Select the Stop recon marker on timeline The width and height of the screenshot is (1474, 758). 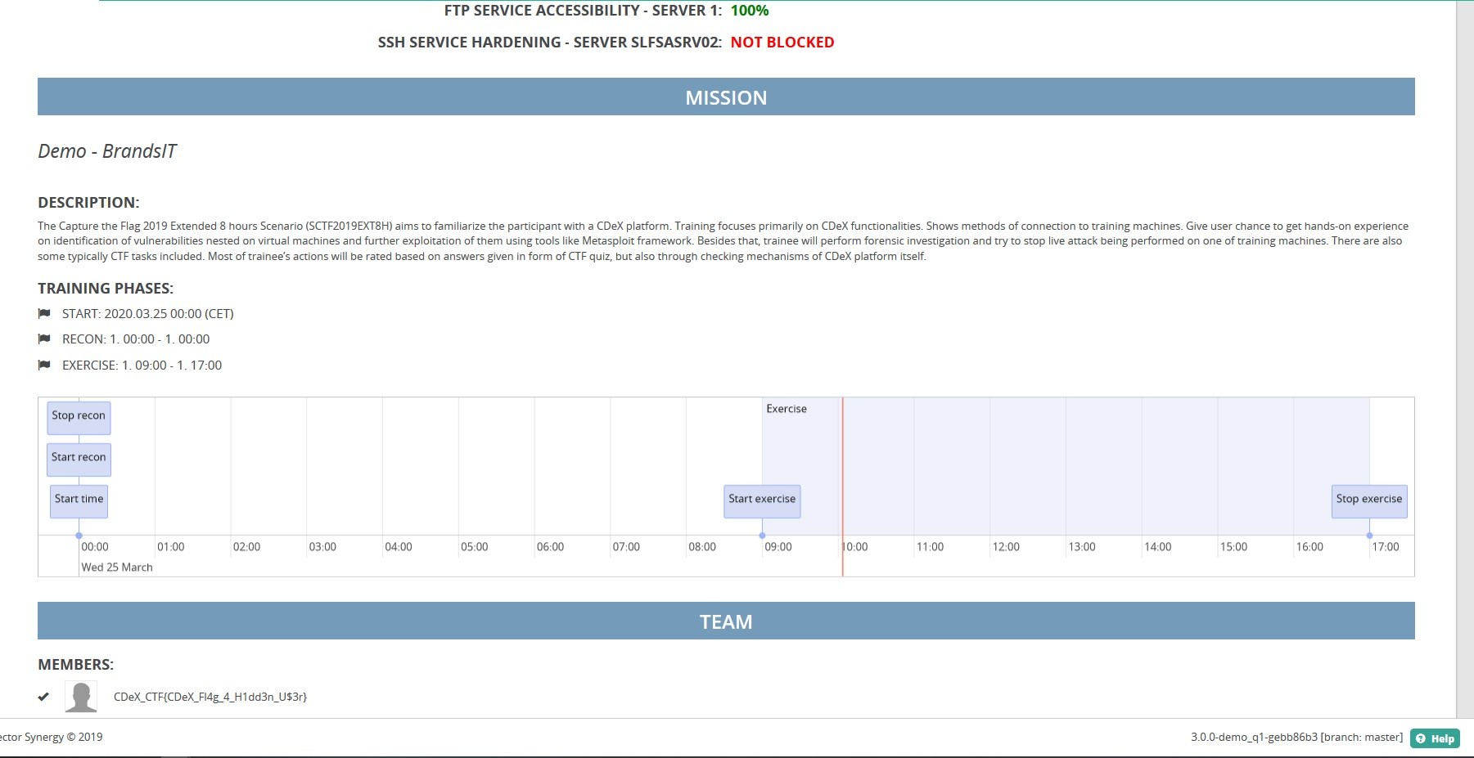click(x=78, y=415)
